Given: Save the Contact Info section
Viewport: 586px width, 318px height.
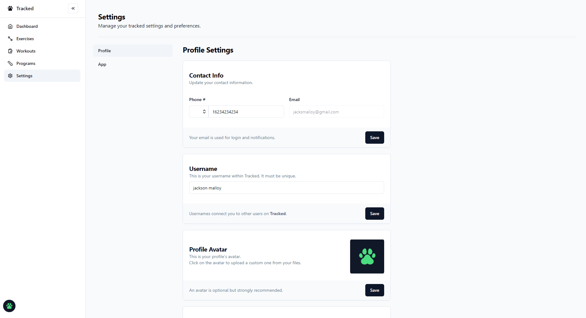Looking at the screenshot, I should pos(375,138).
